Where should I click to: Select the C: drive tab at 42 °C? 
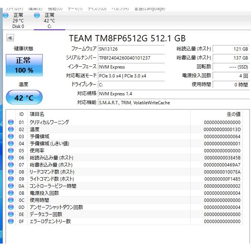pyautogui.click(x=49, y=20)
